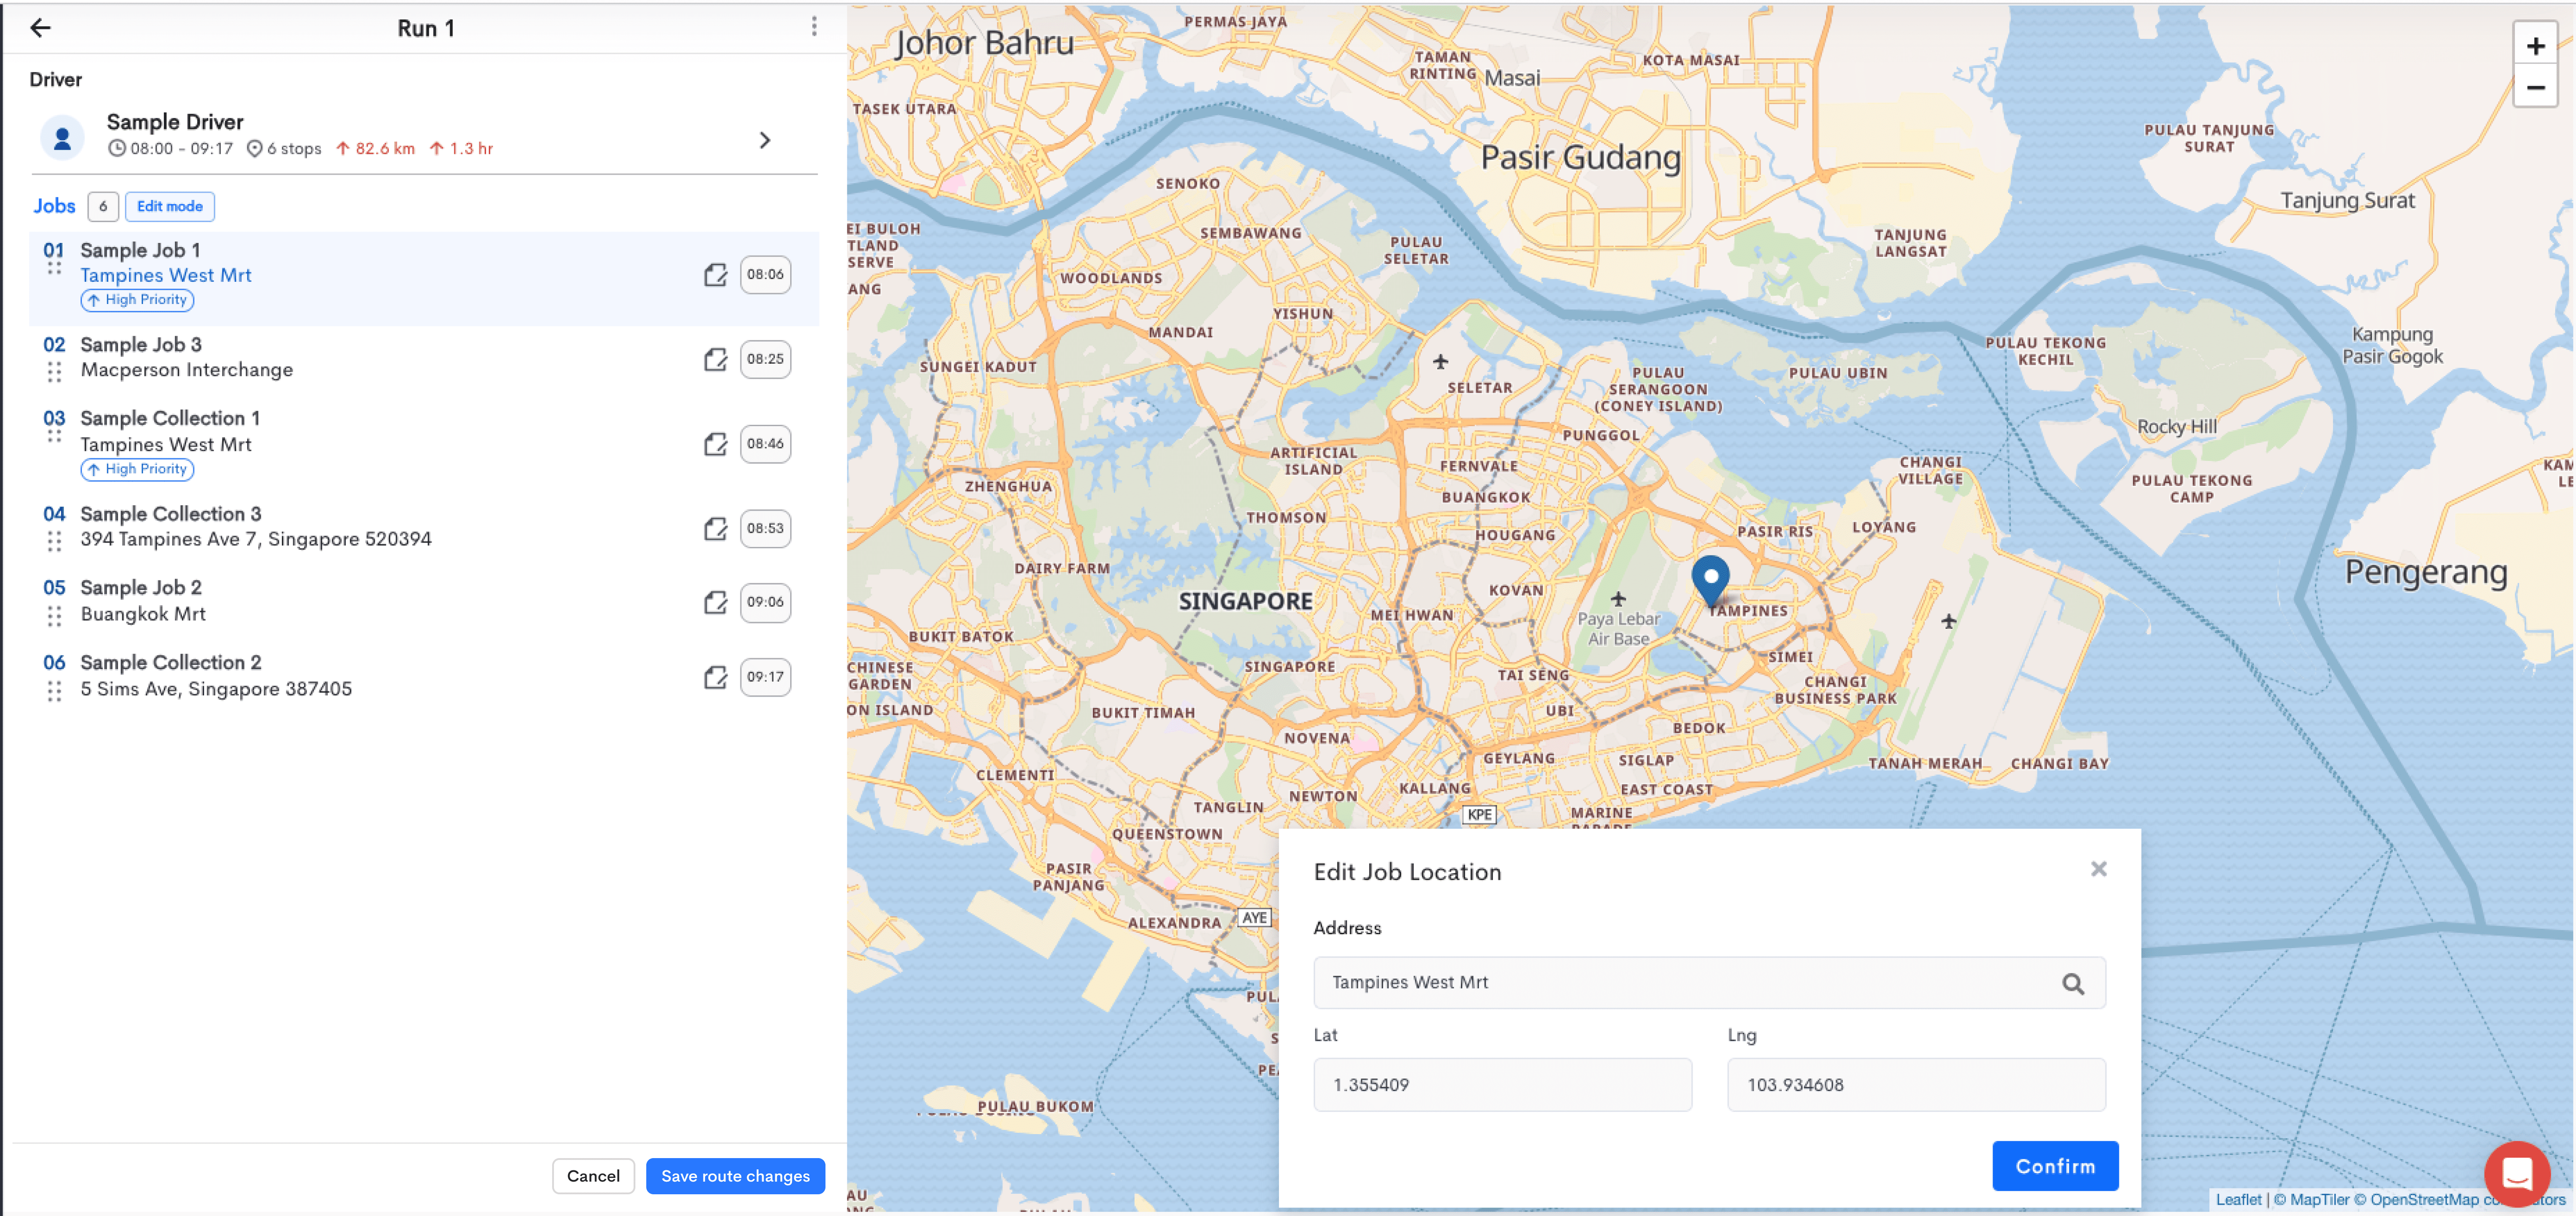
Task: Click 5 Sims Ave address text
Action: (x=216, y=689)
